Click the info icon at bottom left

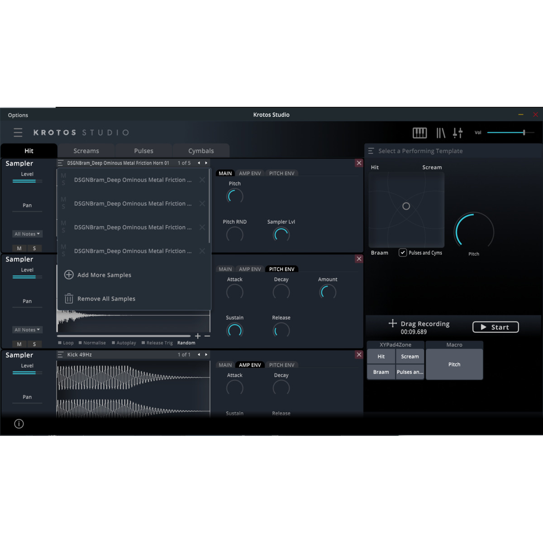pyautogui.click(x=19, y=424)
